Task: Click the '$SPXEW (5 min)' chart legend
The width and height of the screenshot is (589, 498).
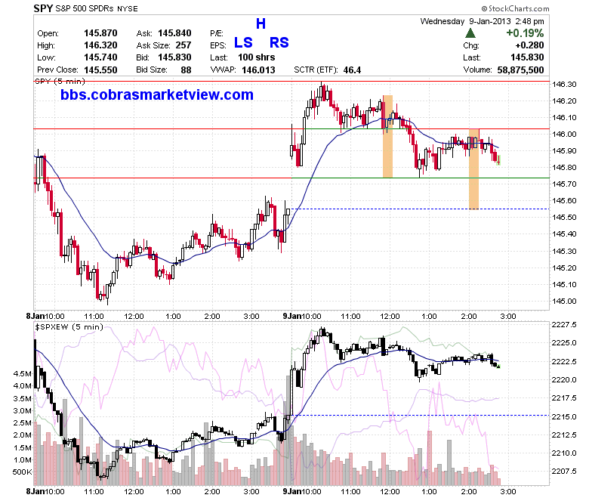Action: click(x=69, y=327)
